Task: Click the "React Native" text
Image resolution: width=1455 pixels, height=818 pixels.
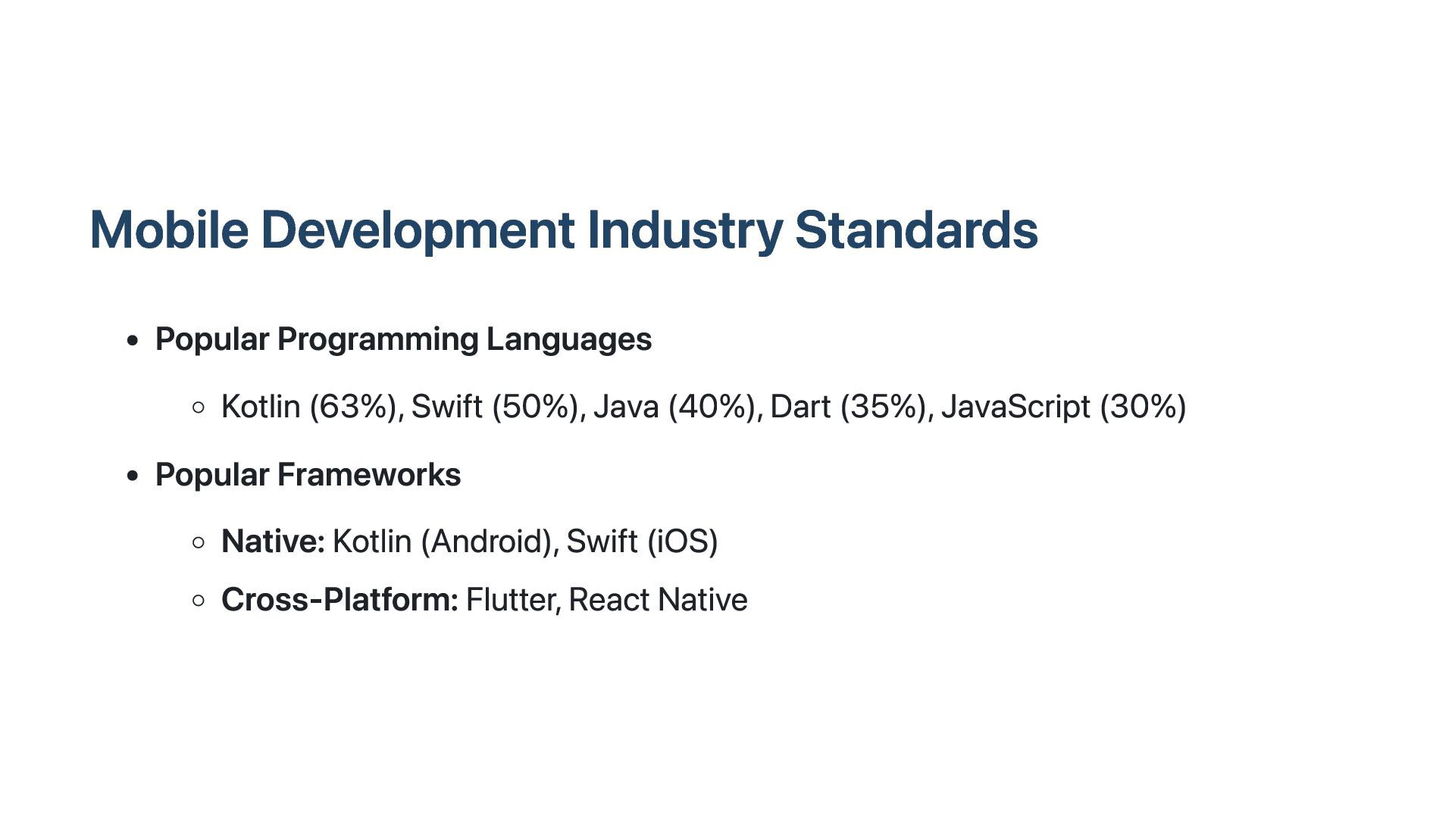Action: pyautogui.click(x=658, y=600)
